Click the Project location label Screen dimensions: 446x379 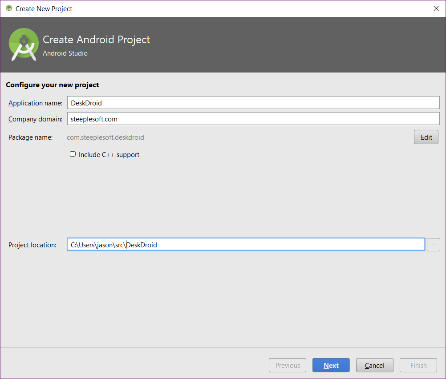pyautogui.click(x=32, y=245)
